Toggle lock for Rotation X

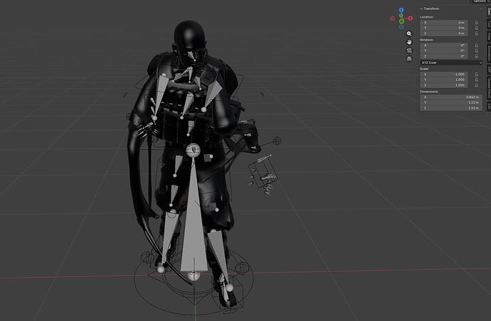476,45
